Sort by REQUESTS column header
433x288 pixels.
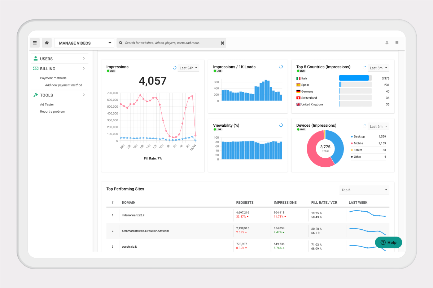coord(245,203)
